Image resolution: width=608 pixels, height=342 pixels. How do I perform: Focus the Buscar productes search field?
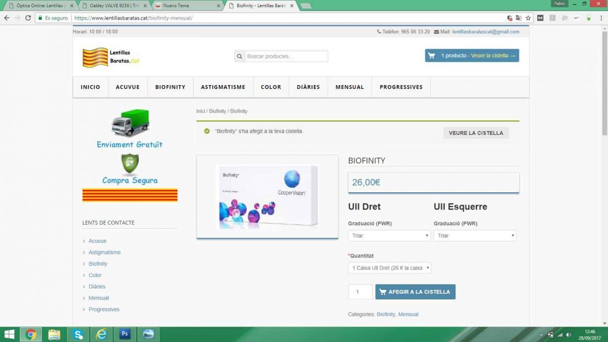(286, 56)
